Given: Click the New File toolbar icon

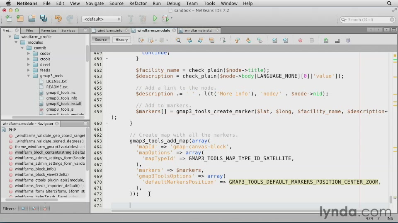Looking at the screenshot, I should click(9, 19).
